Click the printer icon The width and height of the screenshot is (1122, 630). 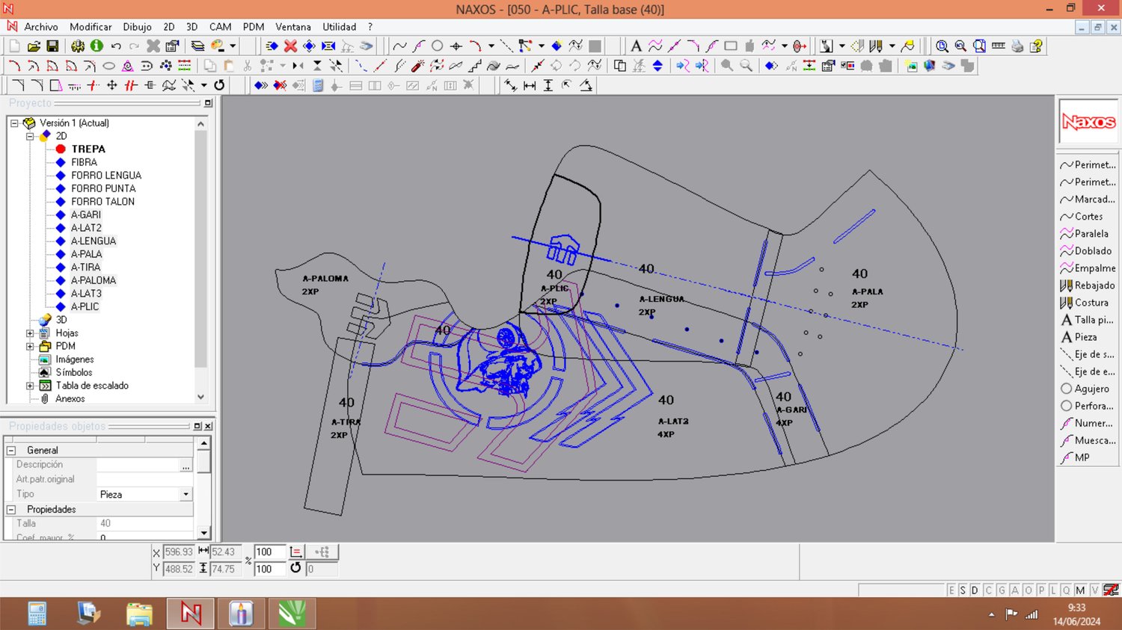1017,46
